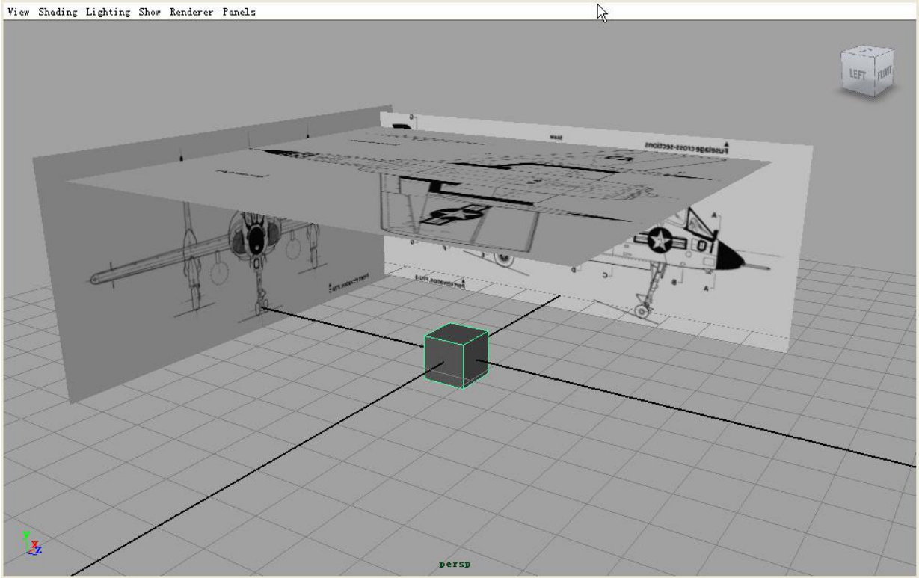Click the XYZ axis indicator icon

[32, 543]
